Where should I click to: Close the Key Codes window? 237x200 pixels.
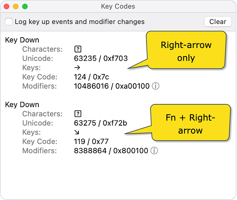click(6, 6)
